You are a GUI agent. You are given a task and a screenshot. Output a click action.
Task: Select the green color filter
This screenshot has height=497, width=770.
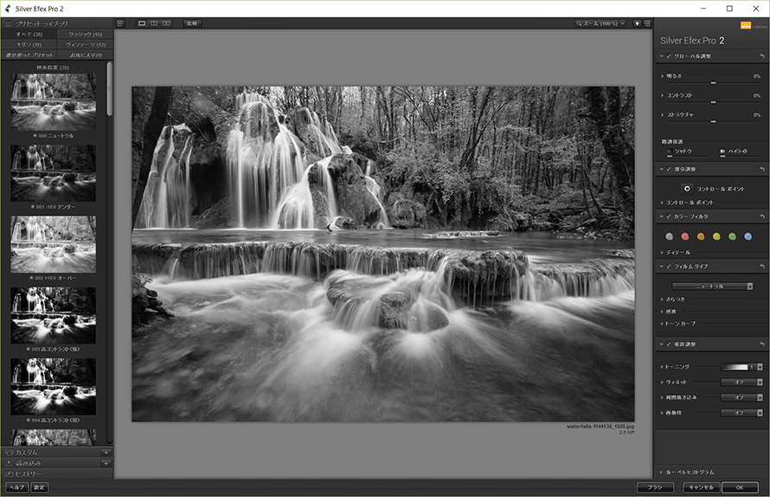coord(732,237)
